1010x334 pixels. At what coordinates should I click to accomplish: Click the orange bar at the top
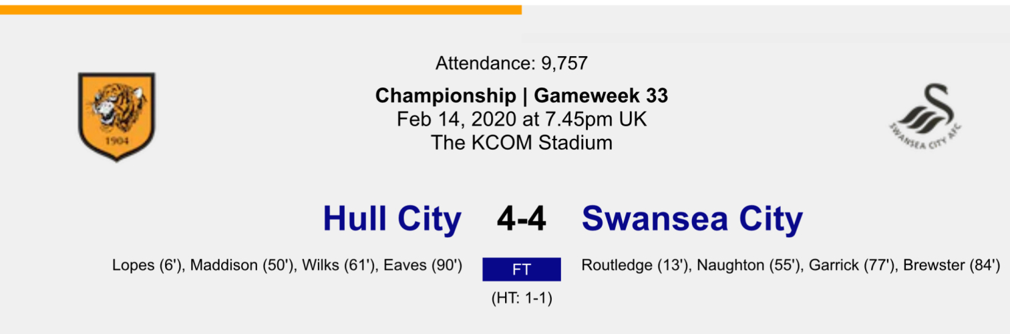click(x=261, y=10)
